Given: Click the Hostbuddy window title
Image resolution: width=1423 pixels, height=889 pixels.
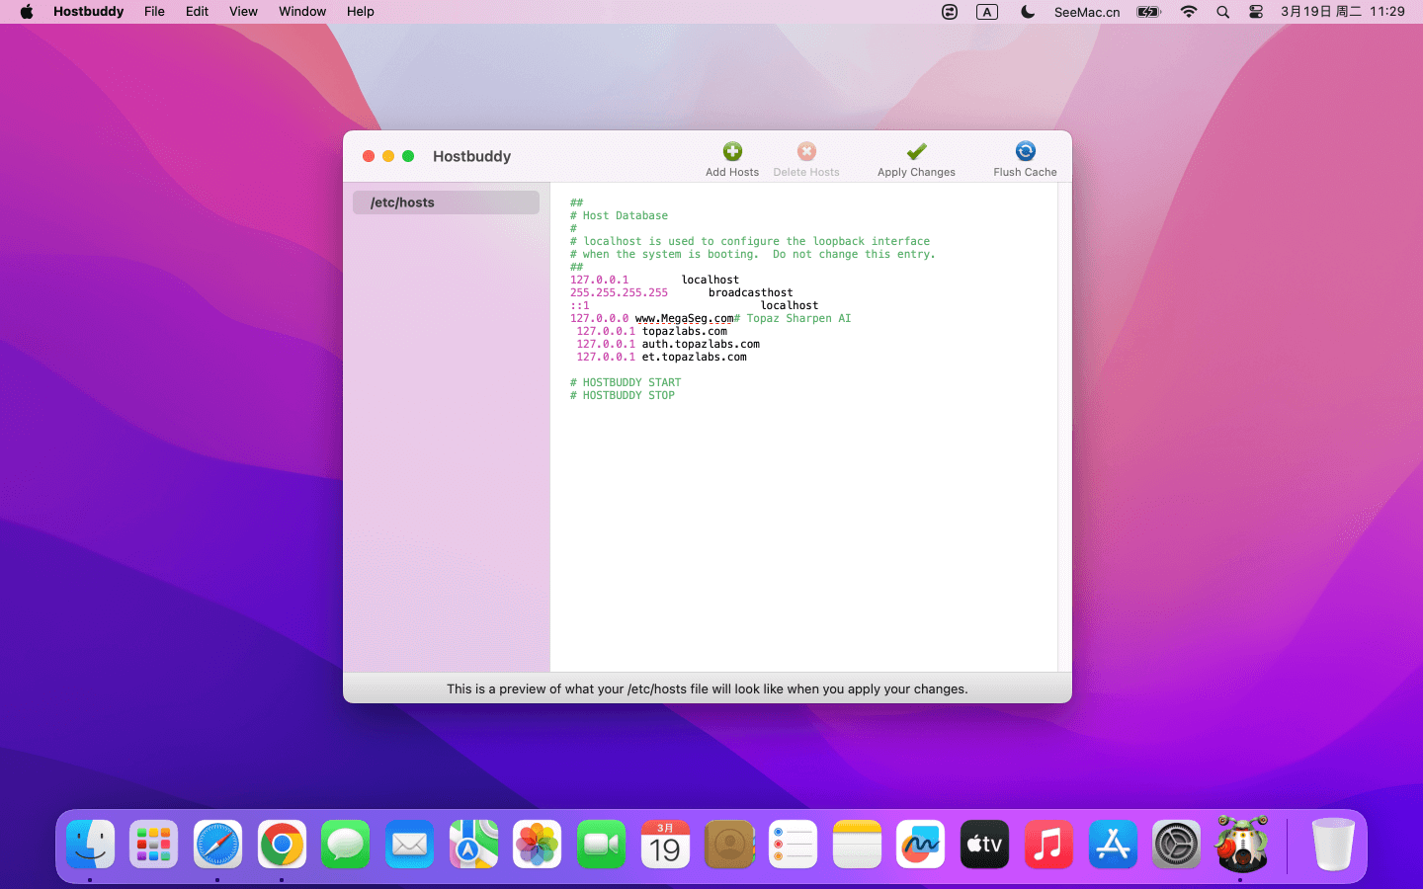Looking at the screenshot, I should (x=471, y=156).
